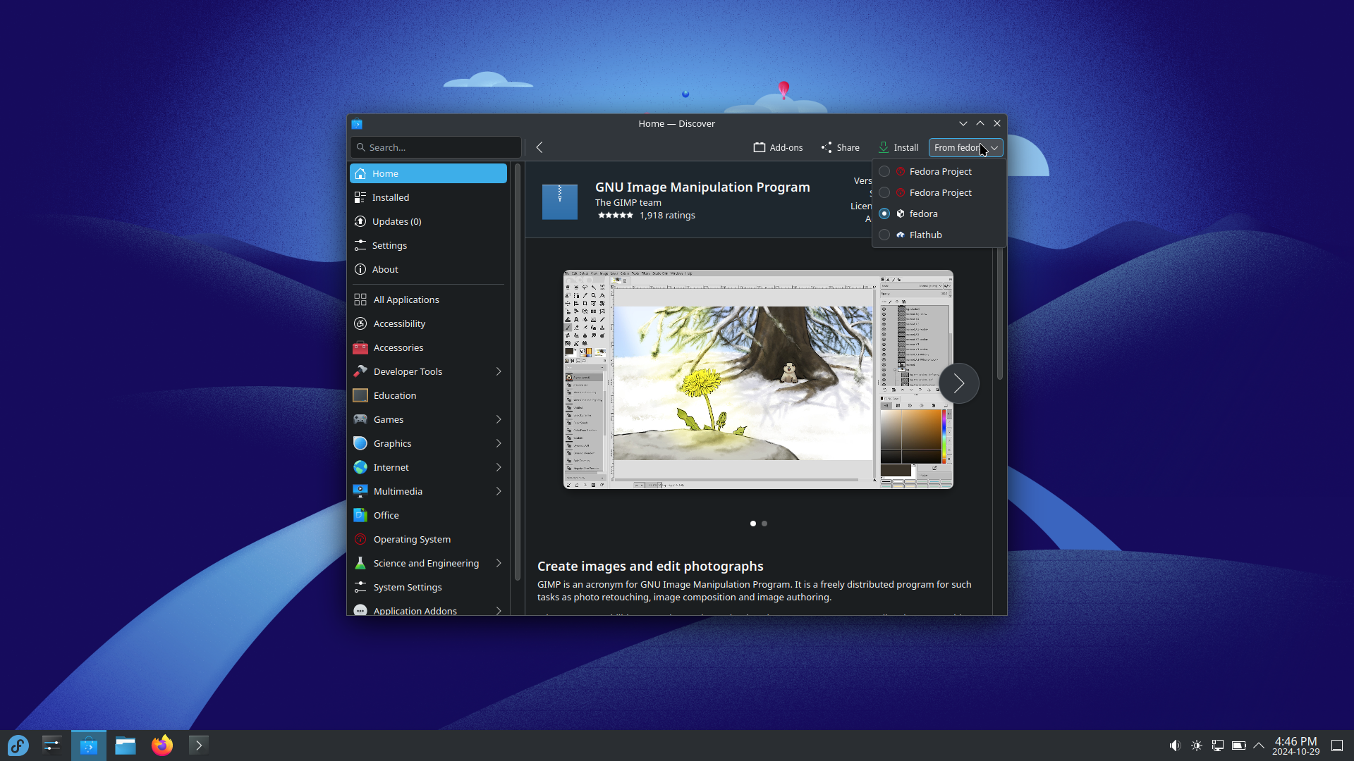Select the fedora source radio button

tap(884, 214)
